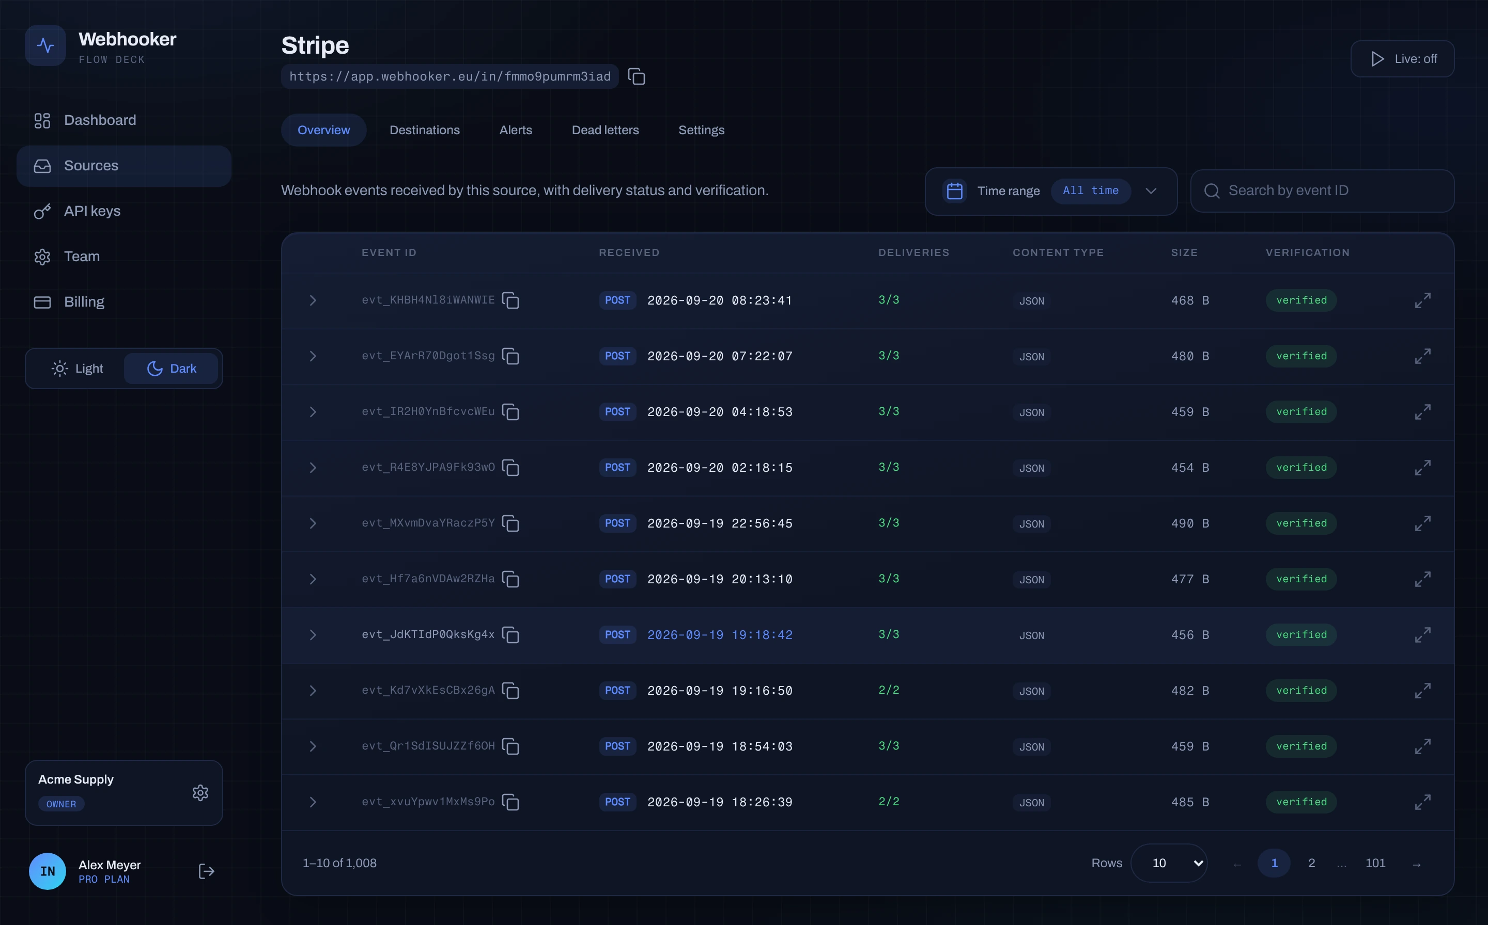Click the PRO PLAN label
Viewport: 1488px width, 925px height.
point(104,880)
